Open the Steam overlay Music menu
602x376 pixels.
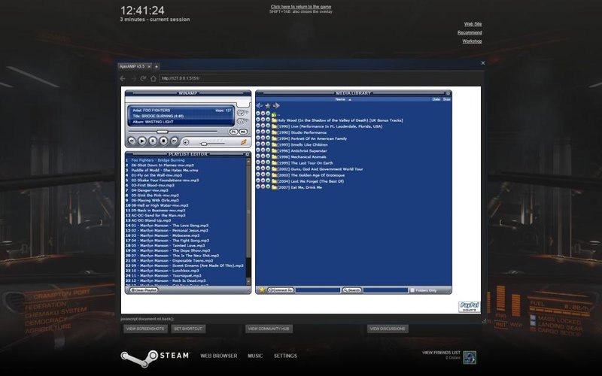pyautogui.click(x=255, y=356)
